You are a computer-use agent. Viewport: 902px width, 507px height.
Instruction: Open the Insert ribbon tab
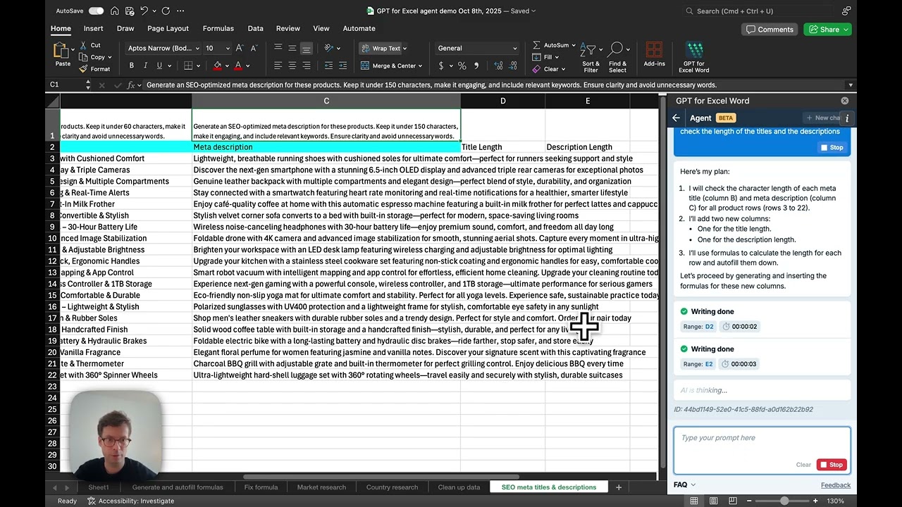[93, 28]
